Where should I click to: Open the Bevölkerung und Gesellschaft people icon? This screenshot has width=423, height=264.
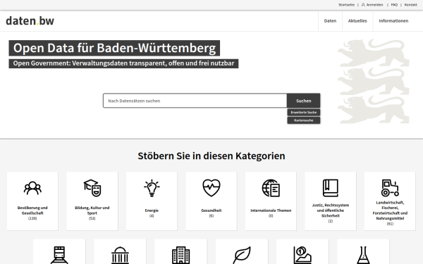click(x=32, y=188)
